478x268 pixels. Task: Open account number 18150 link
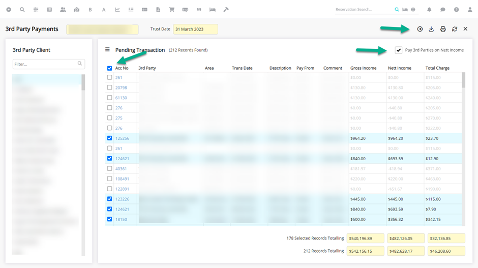121,219
